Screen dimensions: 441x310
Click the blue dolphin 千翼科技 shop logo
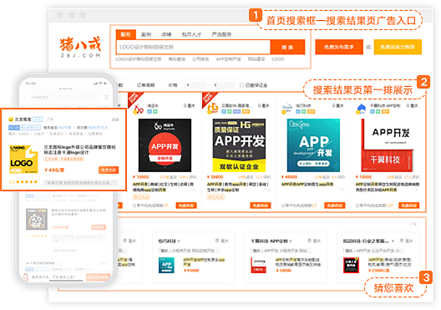[361, 109]
